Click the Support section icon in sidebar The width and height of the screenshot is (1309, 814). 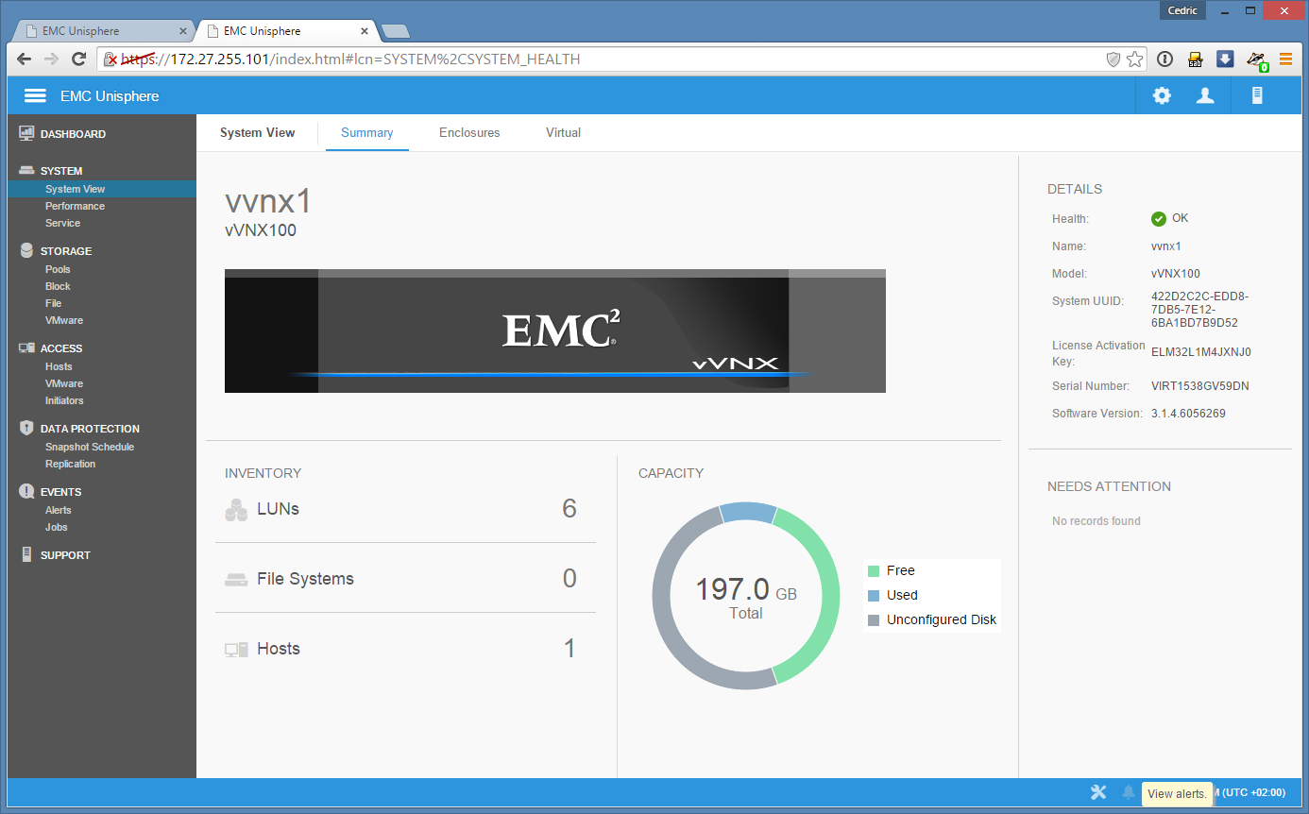(x=26, y=555)
